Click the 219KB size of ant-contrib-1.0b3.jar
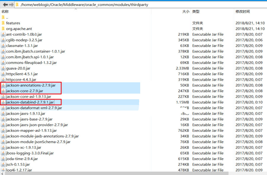Viewport: 267px width, 175px height. [x=184, y=34]
